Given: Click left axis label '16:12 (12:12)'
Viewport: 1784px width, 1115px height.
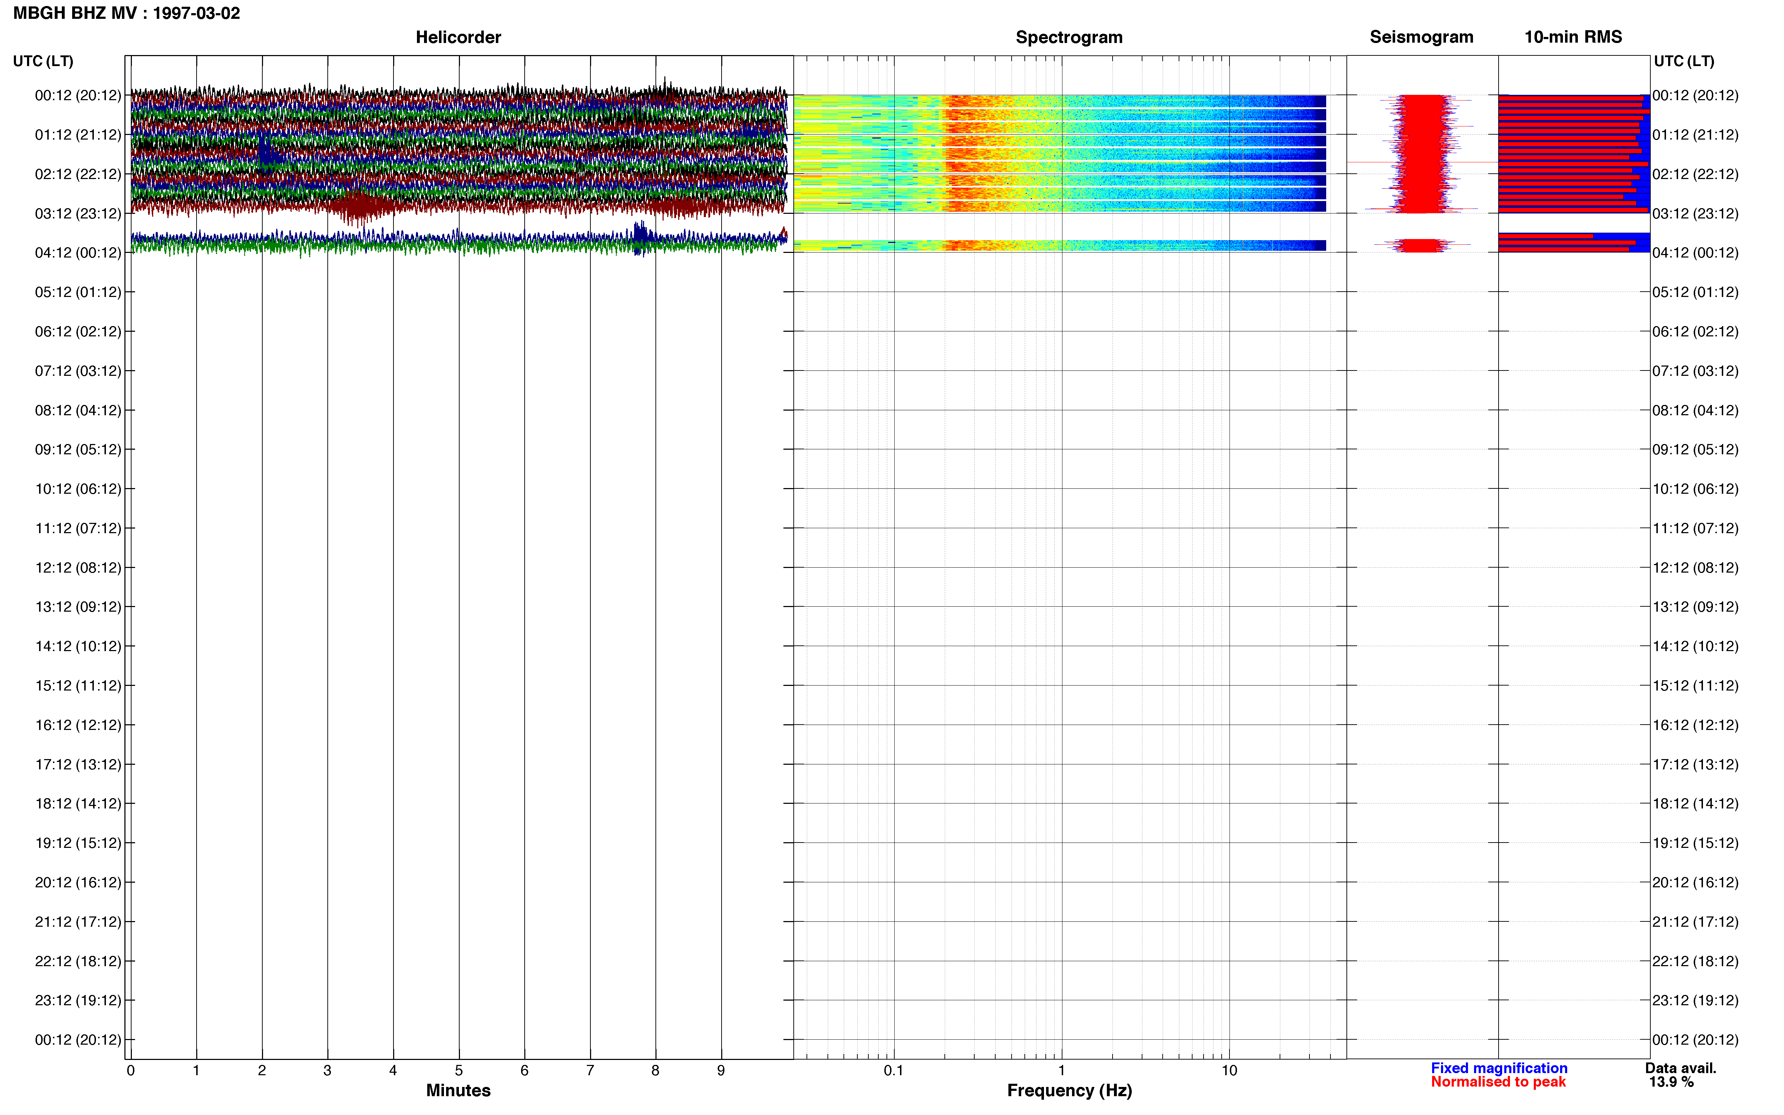Looking at the screenshot, I should point(78,725).
